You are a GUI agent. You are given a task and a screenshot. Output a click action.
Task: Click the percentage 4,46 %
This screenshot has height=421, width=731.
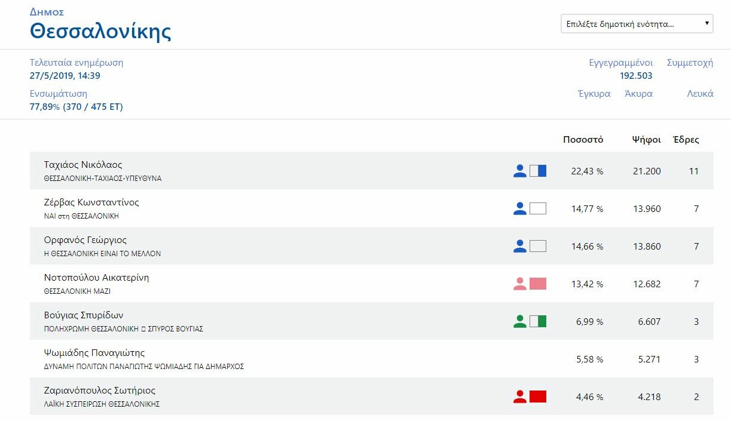(x=590, y=397)
